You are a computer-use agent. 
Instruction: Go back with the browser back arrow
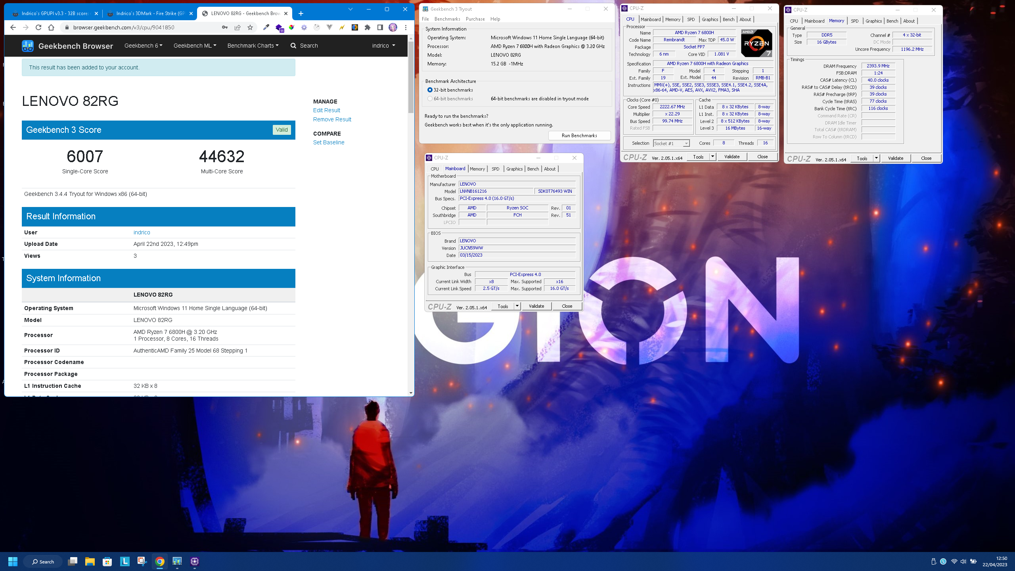point(13,27)
